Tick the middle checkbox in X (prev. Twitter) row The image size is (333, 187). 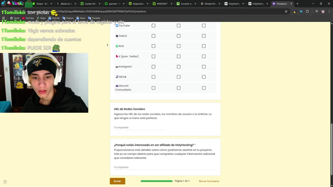pos(178,56)
